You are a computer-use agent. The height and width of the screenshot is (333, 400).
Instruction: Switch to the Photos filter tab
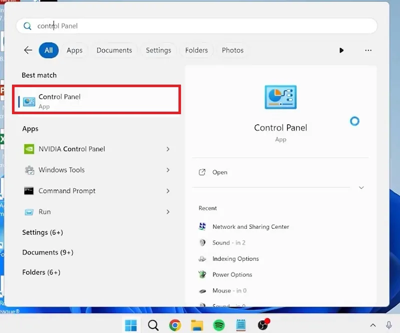click(232, 50)
